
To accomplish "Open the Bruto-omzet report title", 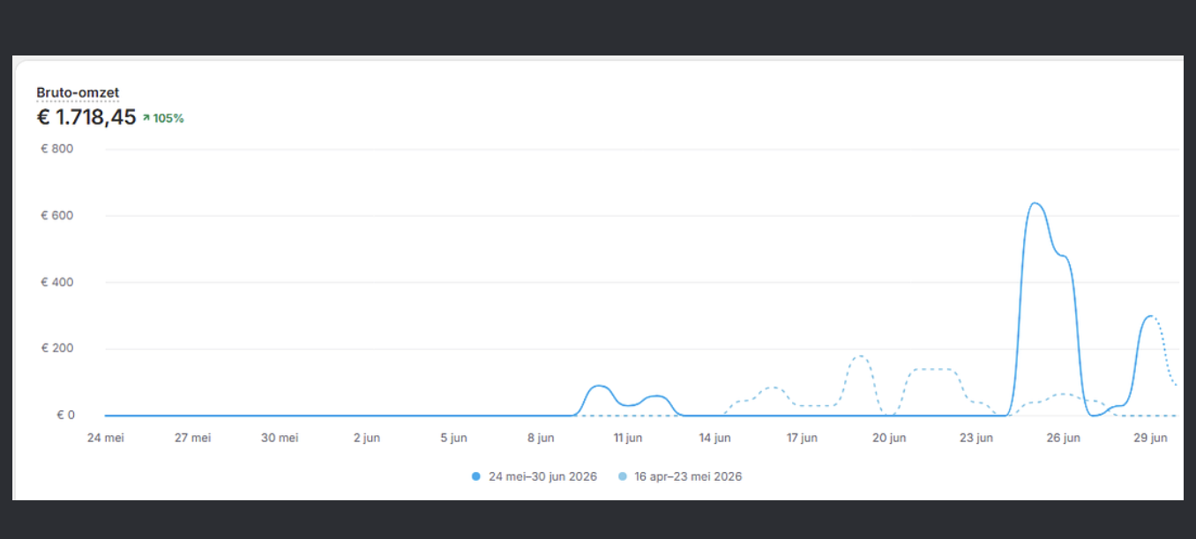I will (x=78, y=92).
